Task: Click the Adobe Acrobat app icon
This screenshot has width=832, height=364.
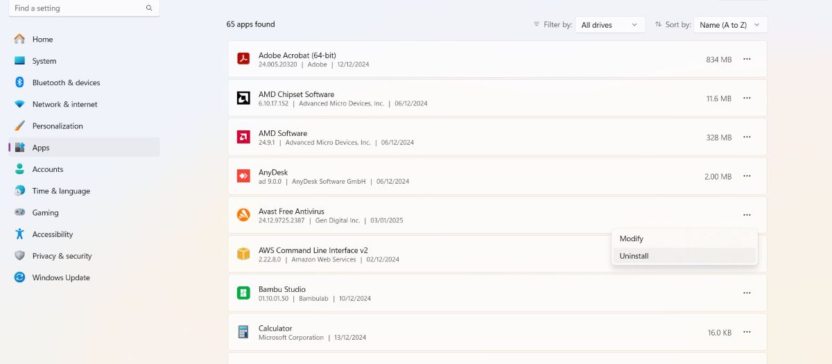Action: click(243, 59)
